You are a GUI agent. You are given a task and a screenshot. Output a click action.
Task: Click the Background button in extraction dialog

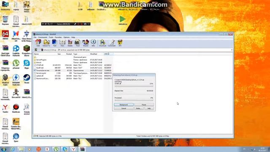pos(124,105)
